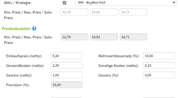Click the Sonstige Kosten (netto) field

pos(159,65)
